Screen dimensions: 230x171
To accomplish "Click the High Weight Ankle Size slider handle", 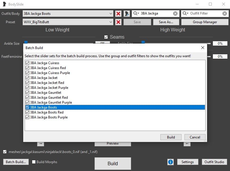I will tap(143, 42).
